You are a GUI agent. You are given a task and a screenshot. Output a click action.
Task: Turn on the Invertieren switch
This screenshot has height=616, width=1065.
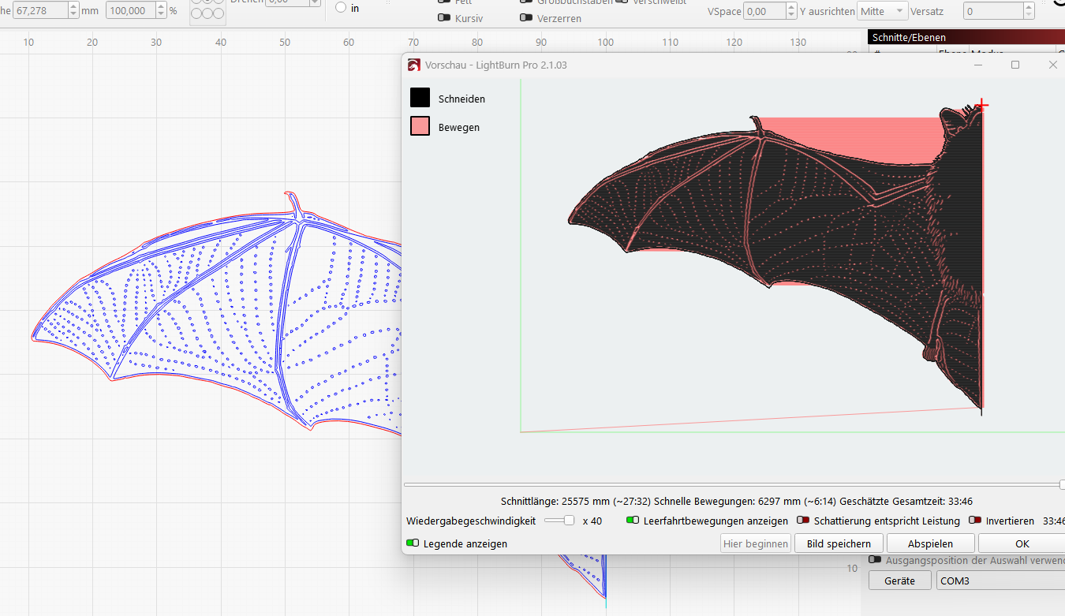tap(975, 521)
